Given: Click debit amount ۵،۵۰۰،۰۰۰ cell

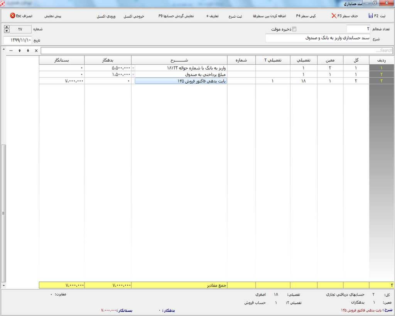Looking at the screenshot, I should click(108, 68).
